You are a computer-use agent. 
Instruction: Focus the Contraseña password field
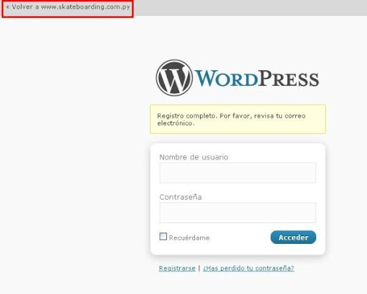coord(238,212)
